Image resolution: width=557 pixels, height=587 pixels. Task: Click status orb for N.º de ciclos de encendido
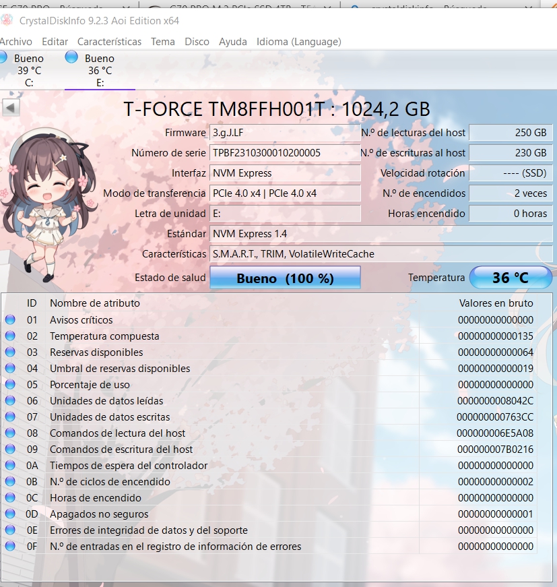[10, 481]
